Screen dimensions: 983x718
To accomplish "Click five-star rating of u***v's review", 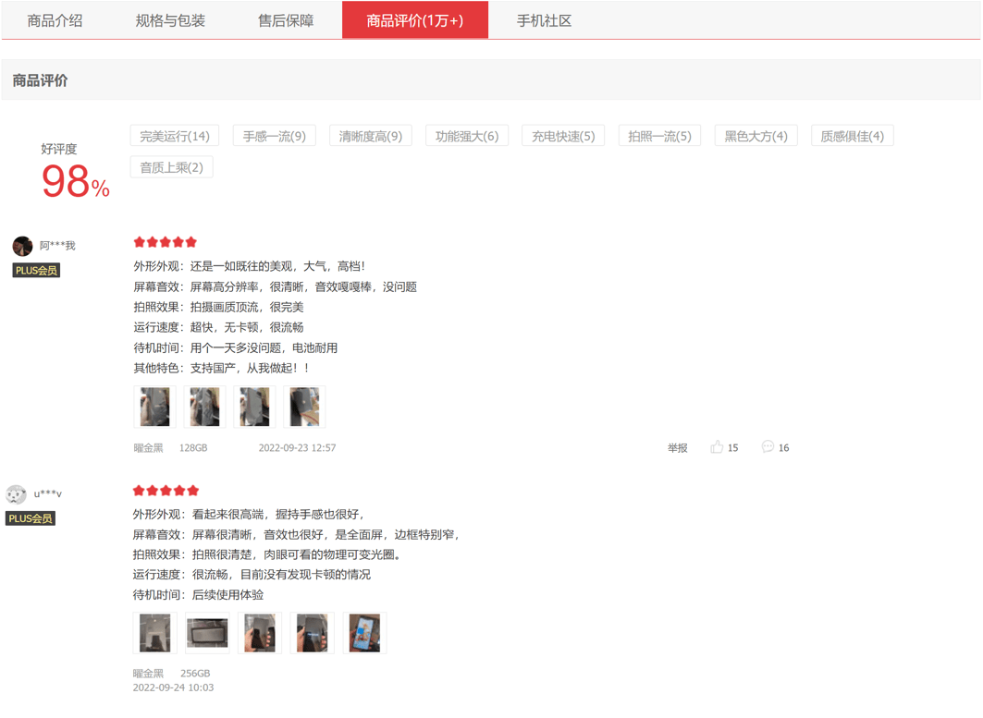I will pyautogui.click(x=166, y=490).
